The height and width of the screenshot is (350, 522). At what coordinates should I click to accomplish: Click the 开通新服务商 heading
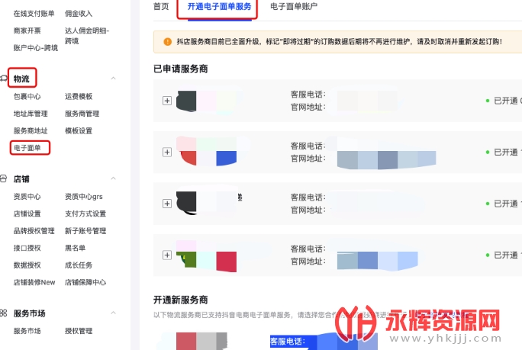tap(180, 300)
